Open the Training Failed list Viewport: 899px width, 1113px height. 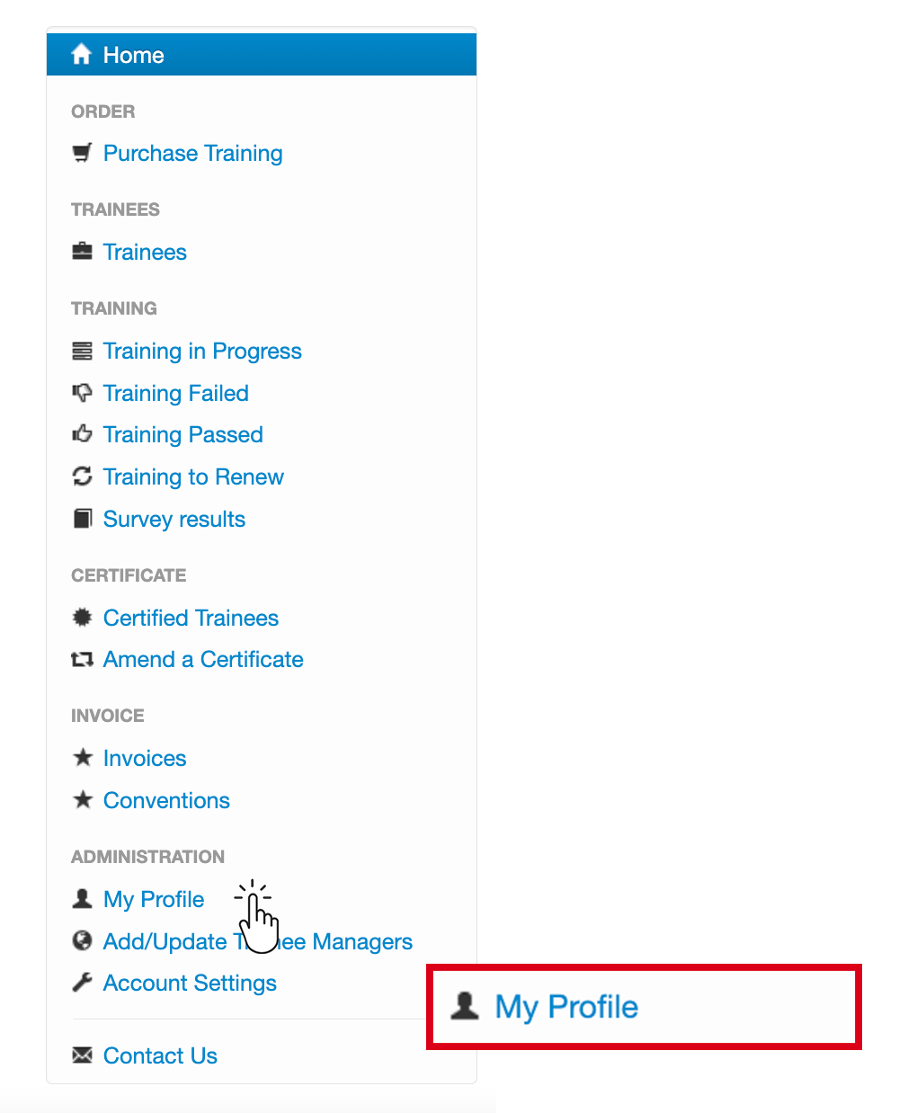click(176, 394)
